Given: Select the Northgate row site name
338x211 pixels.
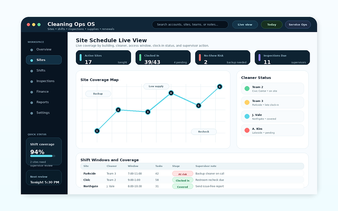Looking at the screenshot, I should pyautogui.click(x=91, y=186).
